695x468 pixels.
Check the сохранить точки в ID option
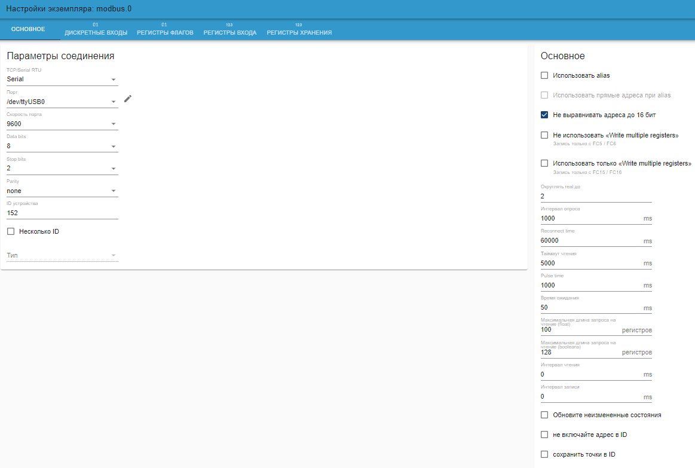coord(544,454)
